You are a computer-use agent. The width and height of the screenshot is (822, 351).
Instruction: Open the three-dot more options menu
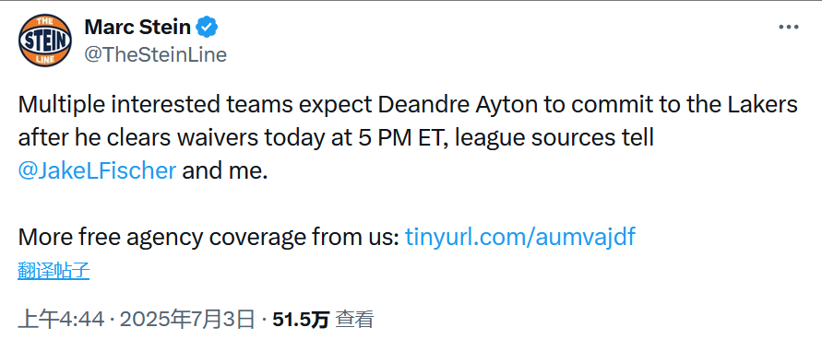(789, 28)
